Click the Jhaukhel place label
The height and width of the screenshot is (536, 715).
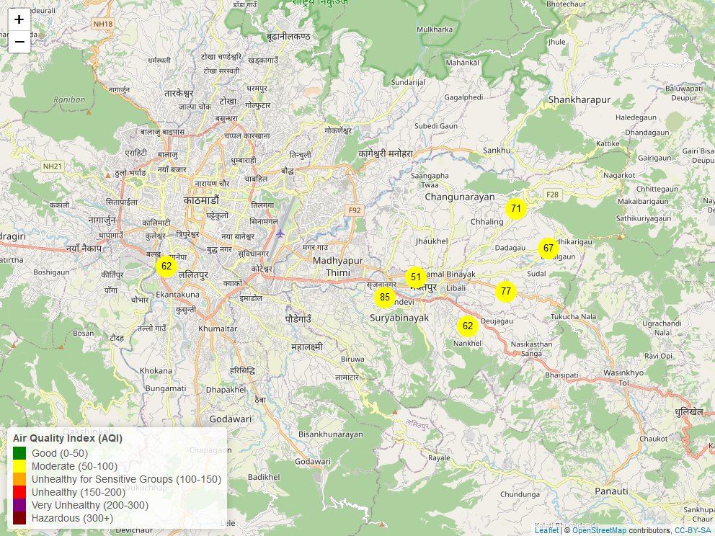coord(431,241)
